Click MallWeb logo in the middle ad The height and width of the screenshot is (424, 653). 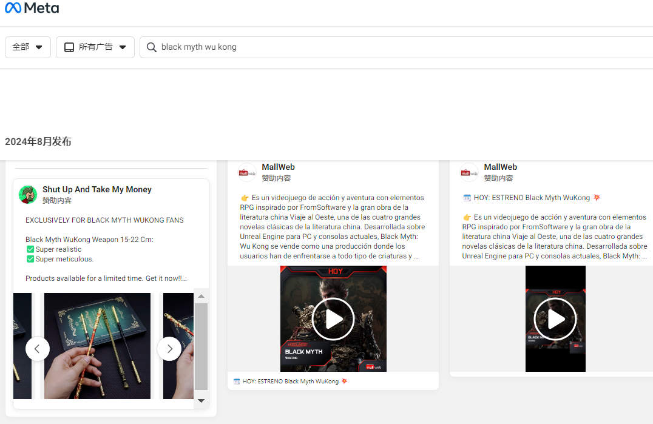[247, 172]
